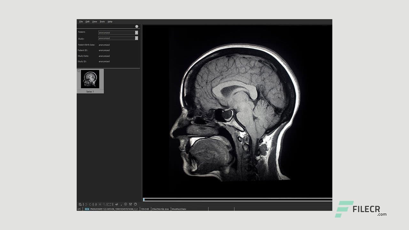Click the clock timer icon on the toolbar
Viewport: 409px width, 230px height.
coord(135,204)
